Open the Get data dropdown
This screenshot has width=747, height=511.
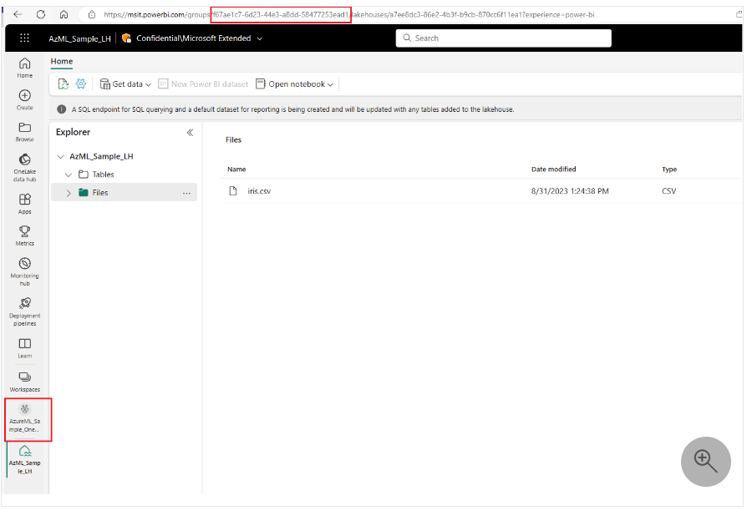(126, 84)
